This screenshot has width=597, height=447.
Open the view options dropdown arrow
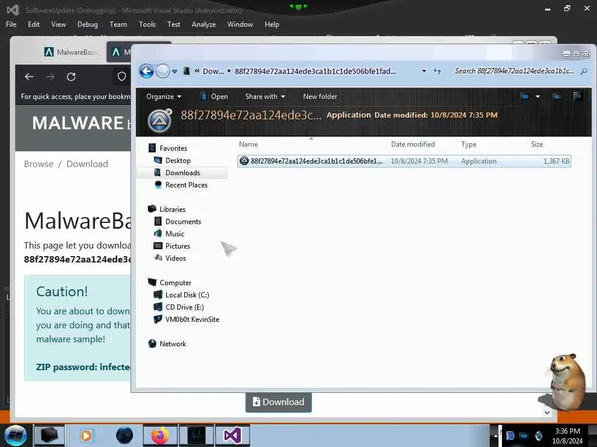pos(538,97)
